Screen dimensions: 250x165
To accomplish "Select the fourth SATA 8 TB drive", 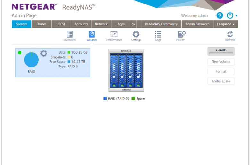I will click(138, 70).
